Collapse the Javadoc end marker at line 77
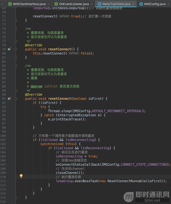171x204 pixels. pos(16,41)
